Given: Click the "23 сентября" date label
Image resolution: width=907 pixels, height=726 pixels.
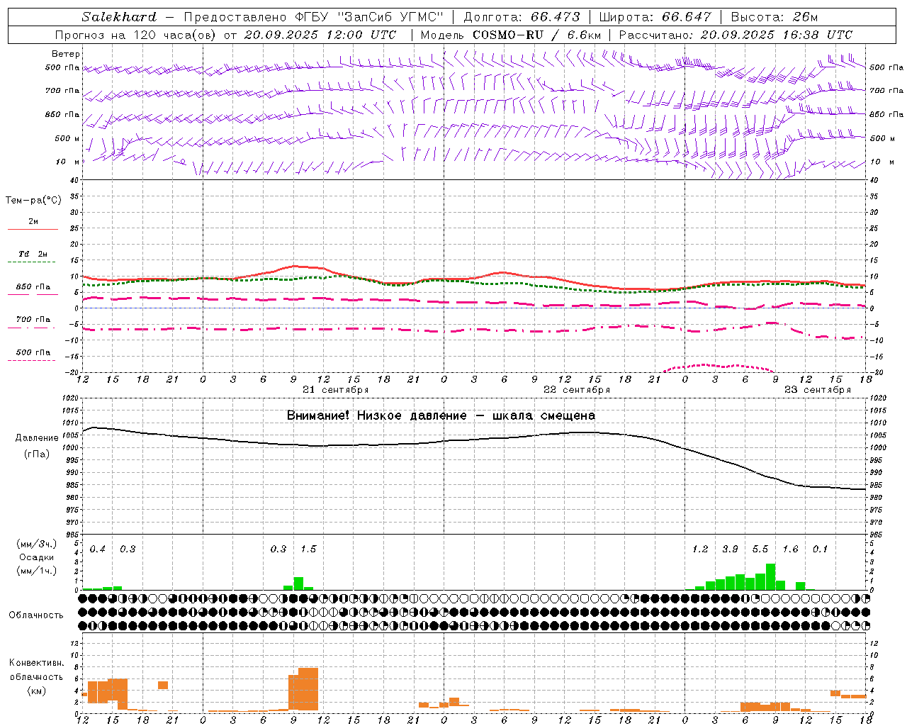Looking at the screenshot, I should tap(818, 390).
